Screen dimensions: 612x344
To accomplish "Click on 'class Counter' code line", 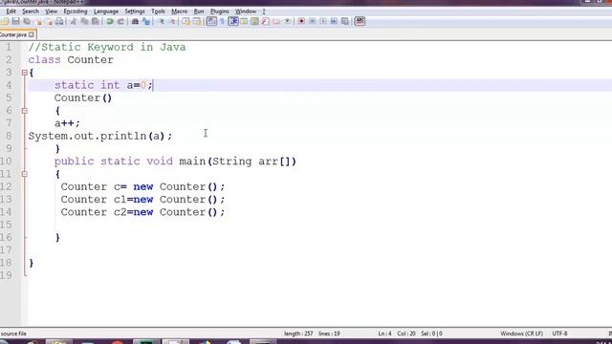I will click(x=71, y=59).
